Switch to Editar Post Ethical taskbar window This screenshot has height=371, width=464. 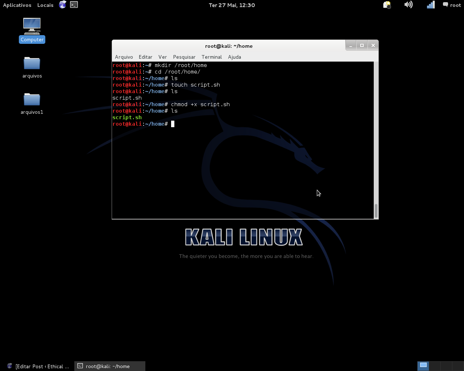[38, 366]
